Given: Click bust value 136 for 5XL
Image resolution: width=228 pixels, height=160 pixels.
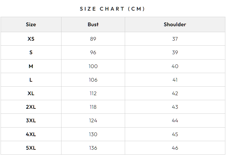Looking at the screenshot, I should 93,148.
